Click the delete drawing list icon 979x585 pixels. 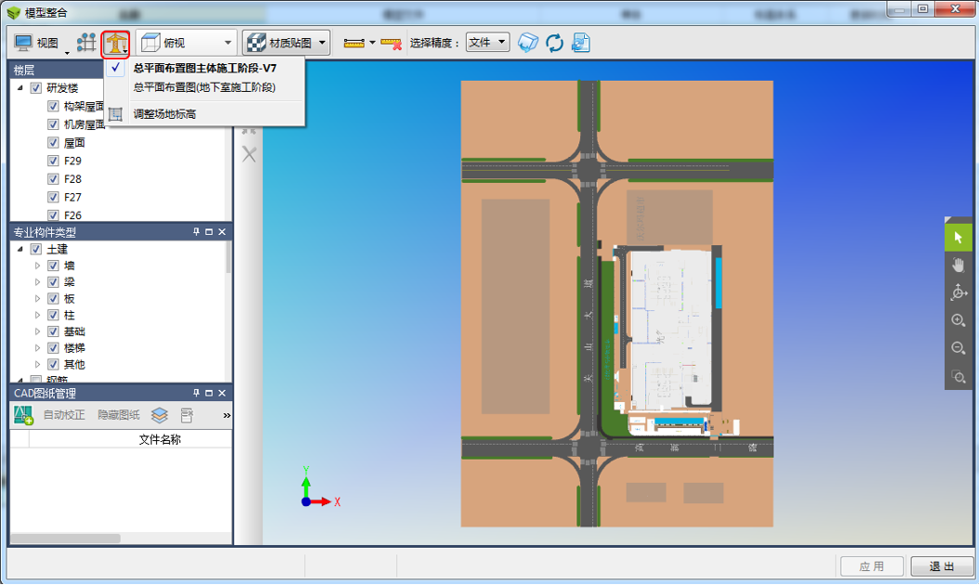(187, 415)
